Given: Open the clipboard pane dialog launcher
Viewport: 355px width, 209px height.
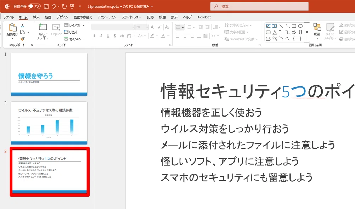Looking at the screenshot, I should 32,45.
